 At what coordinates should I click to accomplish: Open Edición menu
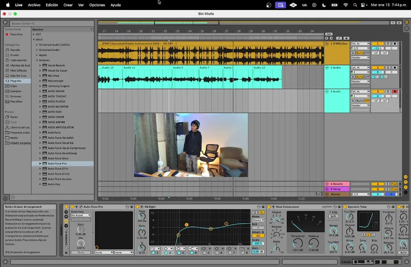(52, 5)
